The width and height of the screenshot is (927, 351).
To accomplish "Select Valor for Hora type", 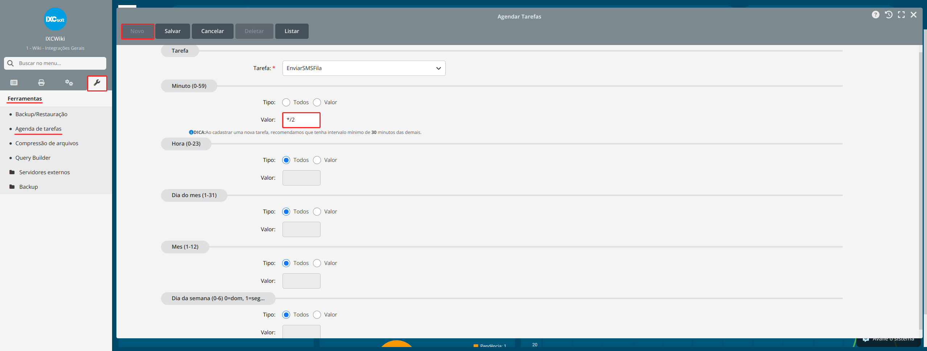I will [317, 160].
